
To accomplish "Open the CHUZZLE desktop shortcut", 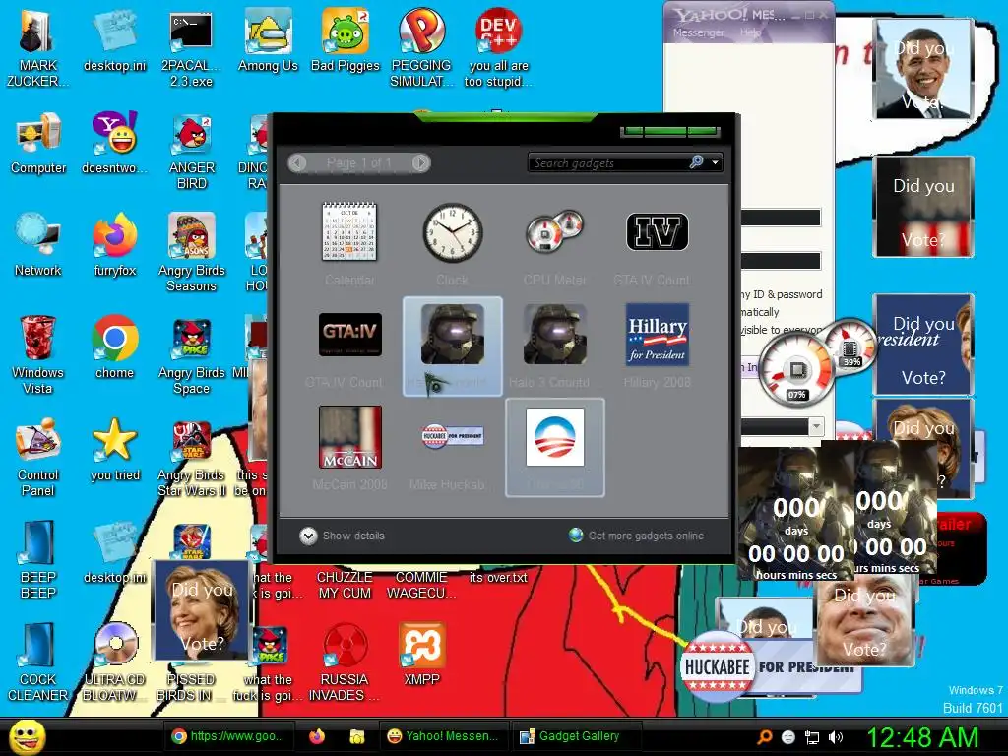I will pyautogui.click(x=345, y=585).
